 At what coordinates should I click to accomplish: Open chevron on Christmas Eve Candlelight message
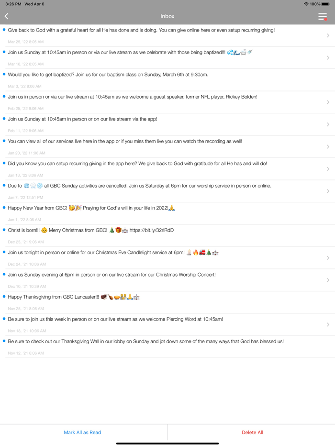(328, 257)
